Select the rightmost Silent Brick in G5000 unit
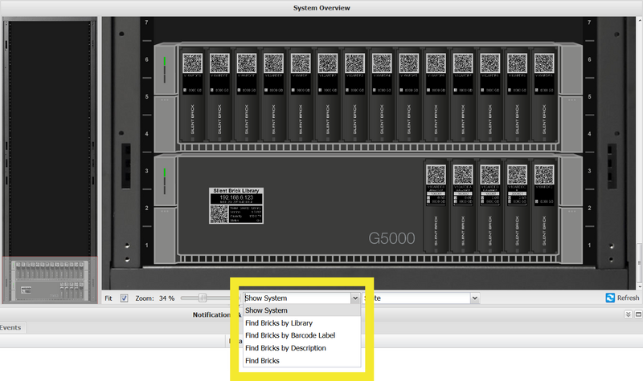The image size is (643, 381). click(544, 205)
